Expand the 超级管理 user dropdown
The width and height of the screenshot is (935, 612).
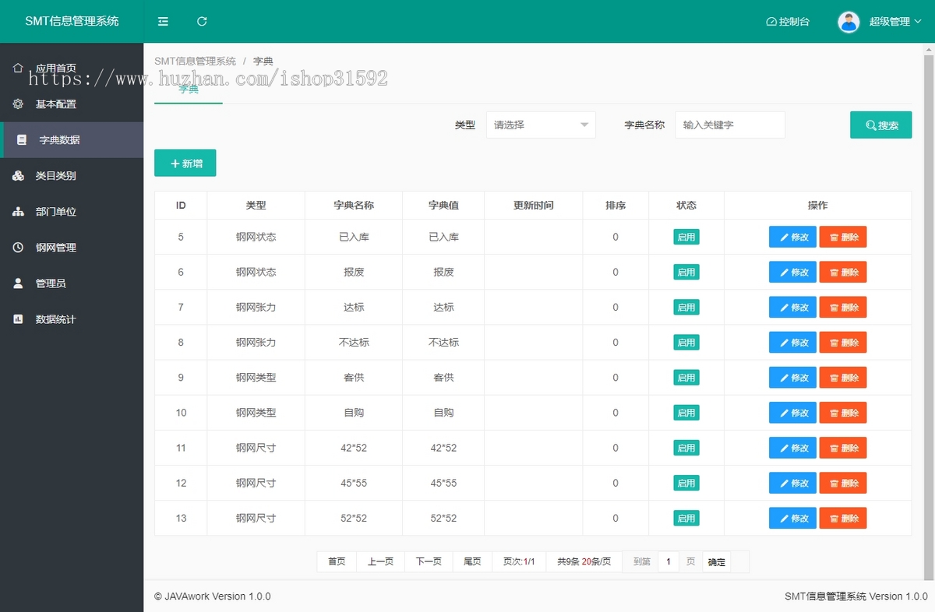click(x=895, y=22)
